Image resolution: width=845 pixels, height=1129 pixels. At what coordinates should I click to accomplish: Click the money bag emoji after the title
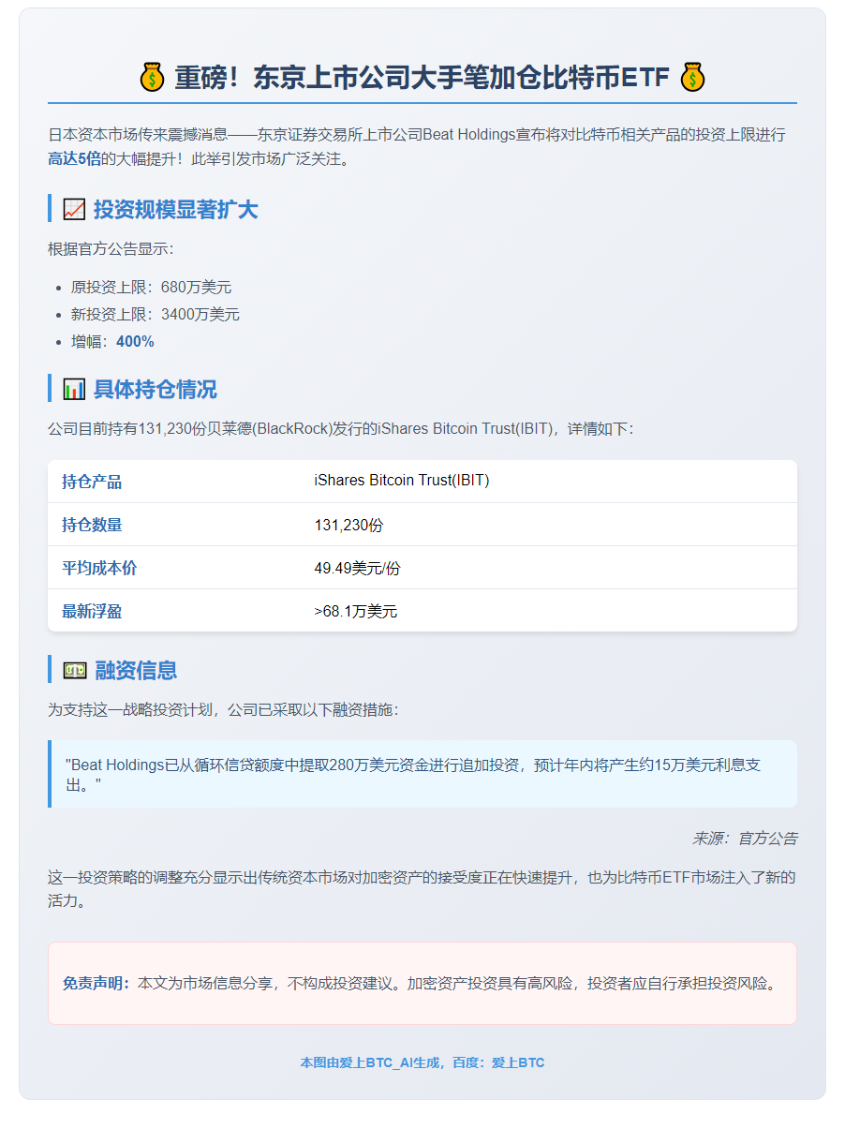coord(692,78)
